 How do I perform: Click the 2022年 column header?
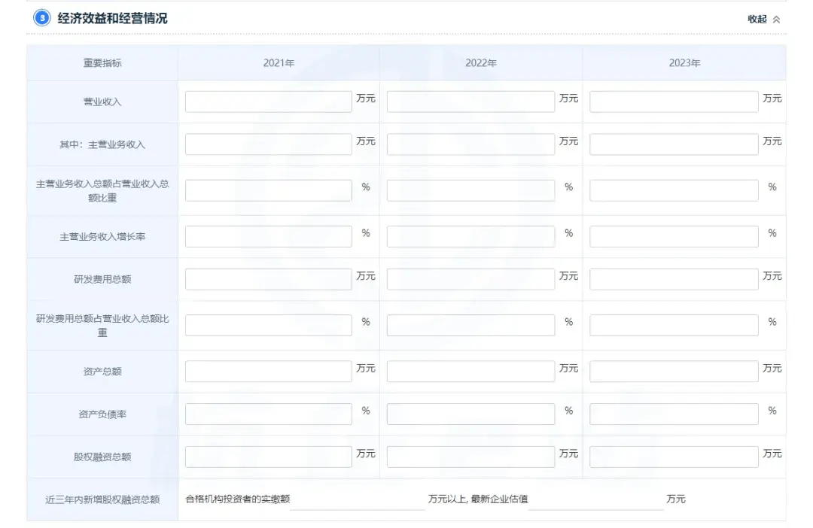481,63
